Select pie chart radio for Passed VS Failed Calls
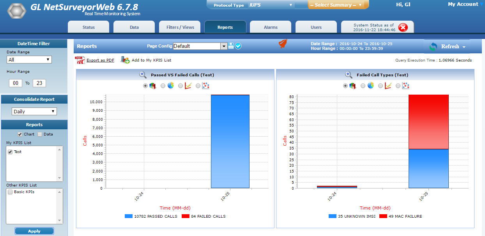Screen dimensions: 485x236 click(x=163, y=86)
